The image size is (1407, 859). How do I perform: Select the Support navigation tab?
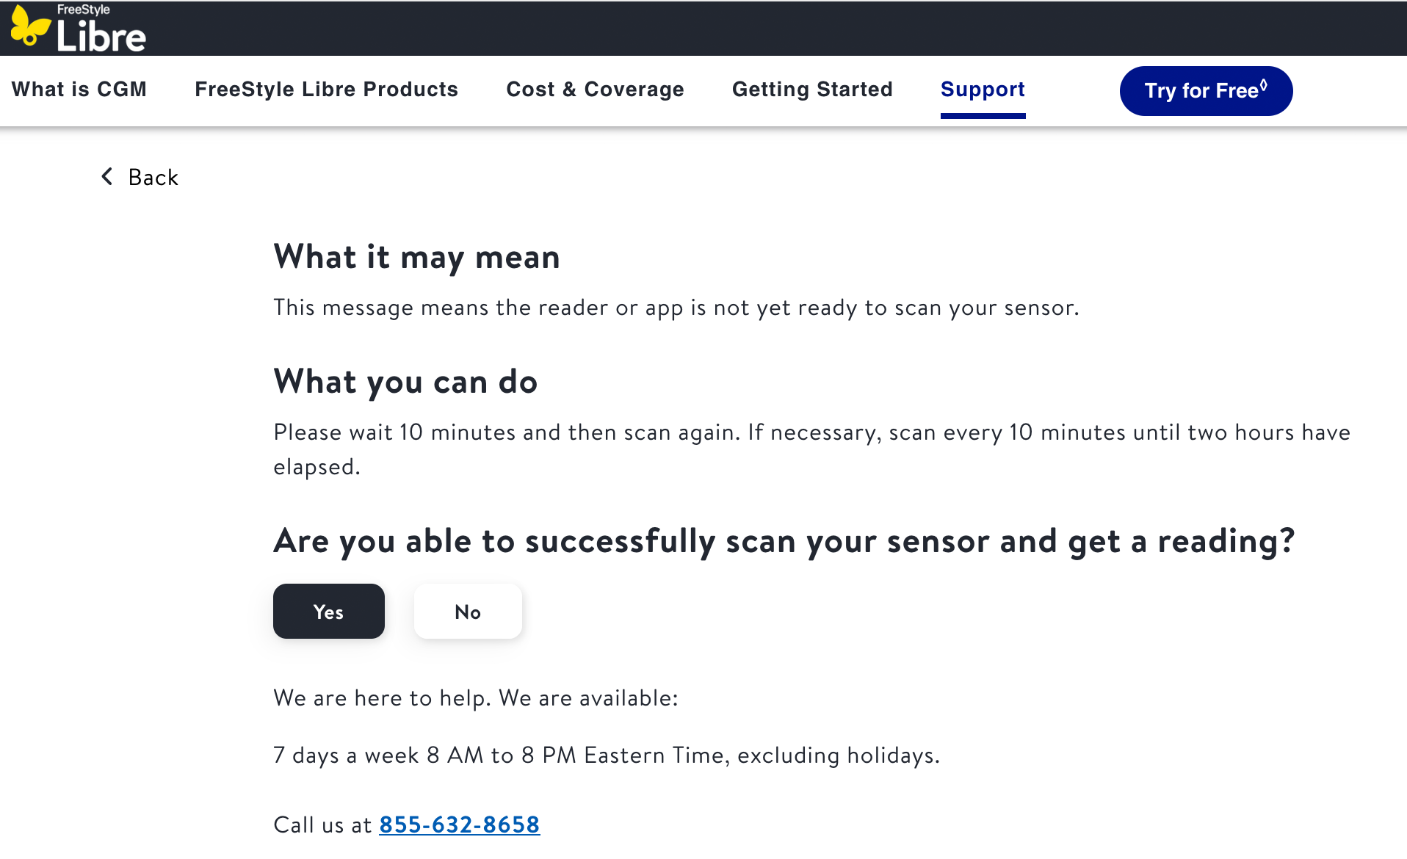pyautogui.click(x=983, y=90)
